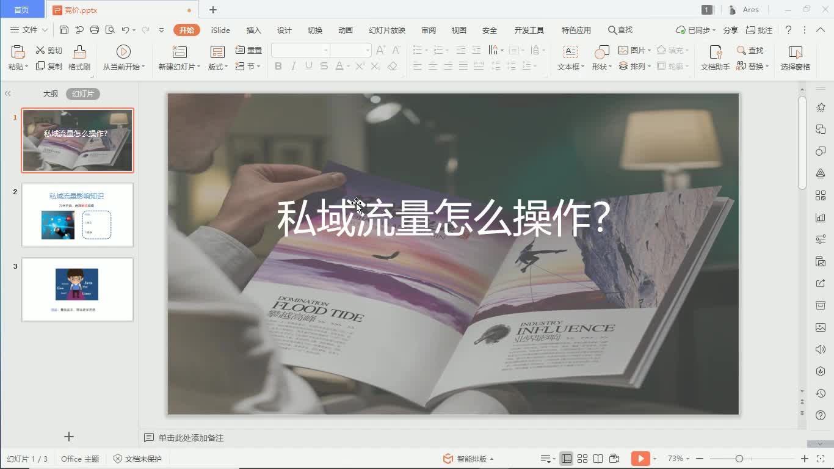Image resolution: width=834 pixels, height=469 pixels.
Task: Open the Selection Pane (选择窗格)
Action: pos(796,58)
